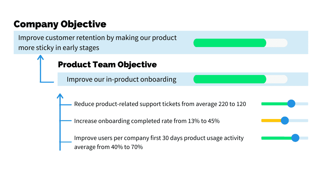Click unfilled end of Company Objective progress bar
The width and height of the screenshot is (320, 180).
click(x=277, y=43)
